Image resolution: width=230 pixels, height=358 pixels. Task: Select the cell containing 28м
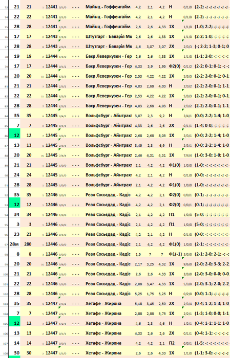(x=15, y=244)
